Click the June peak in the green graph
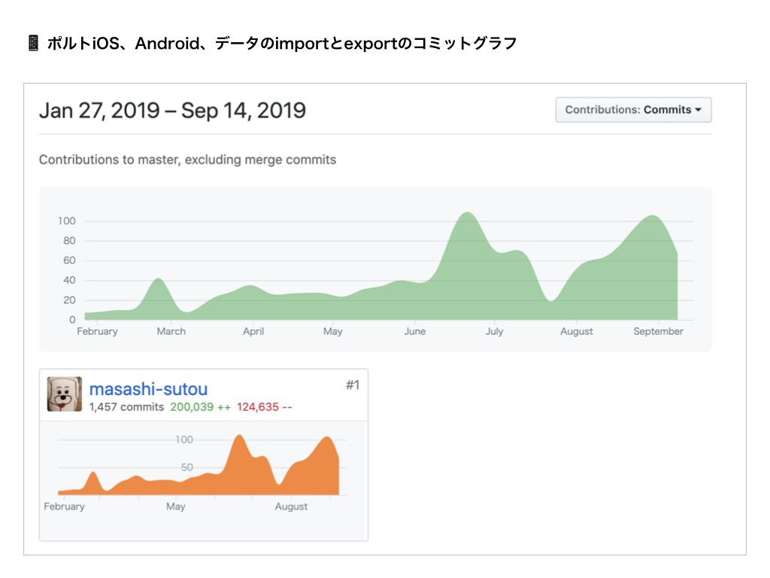 [467, 214]
